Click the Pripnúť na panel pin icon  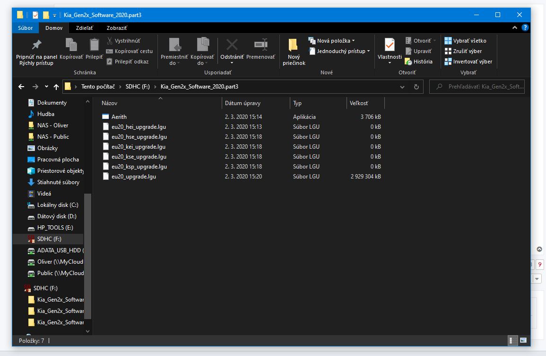(x=36, y=44)
